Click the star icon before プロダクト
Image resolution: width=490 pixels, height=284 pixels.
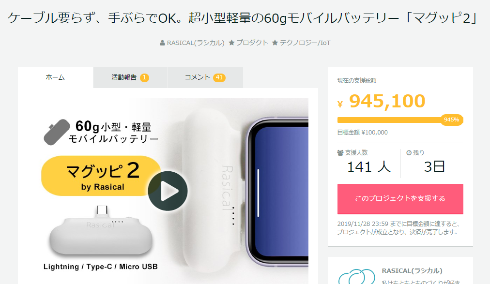(231, 43)
